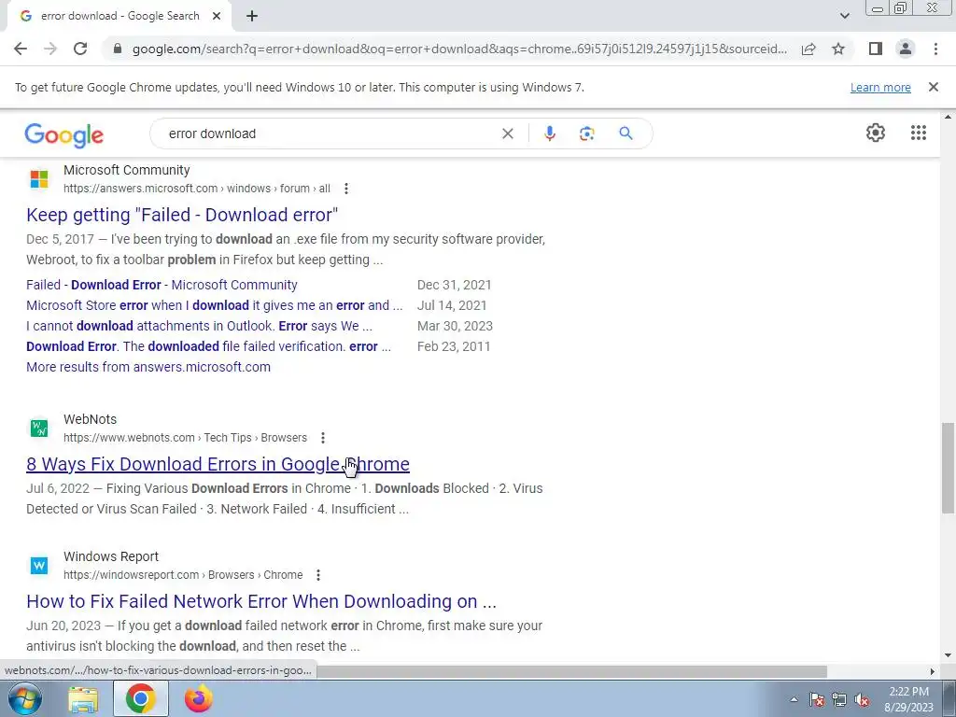The height and width of the screenshot is (717, 956).
Task: Open Windows Explorer from taskbar
Action: coord(83,699)
